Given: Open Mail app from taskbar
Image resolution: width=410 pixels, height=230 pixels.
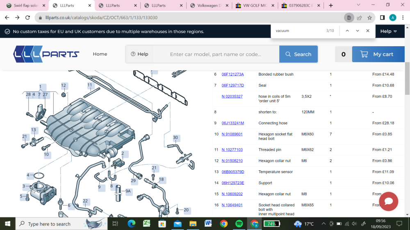Looking at the screenshot, I should [x=178, y=224].
